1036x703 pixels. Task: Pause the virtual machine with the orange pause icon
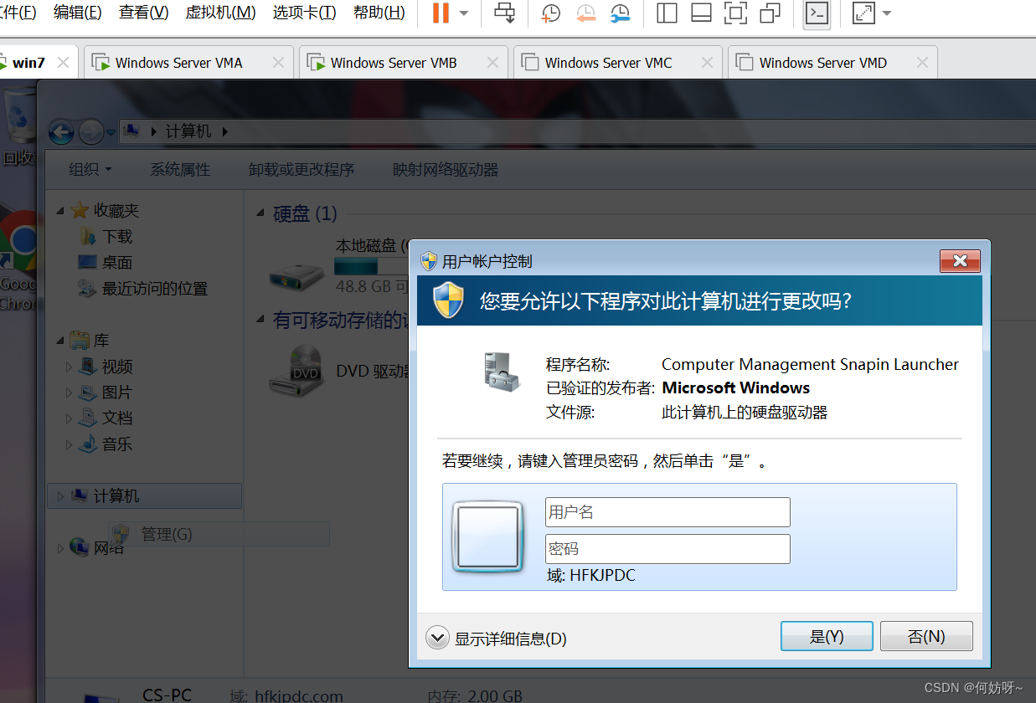[x=441, y=13]
